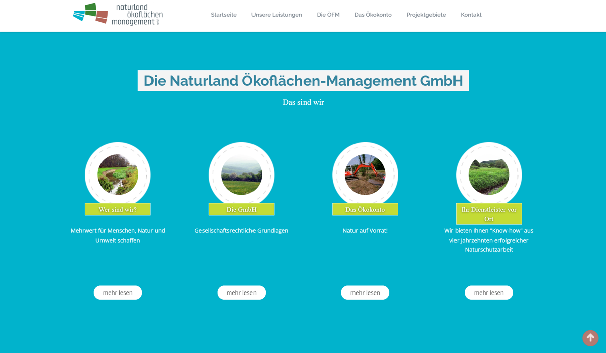606x353 pixels.
Task: Click 'mehr lesen' under 'Wer sind wir?'
Action: tap(118, 292)
